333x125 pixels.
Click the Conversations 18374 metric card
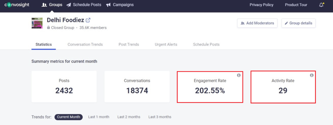coord(137,87)
